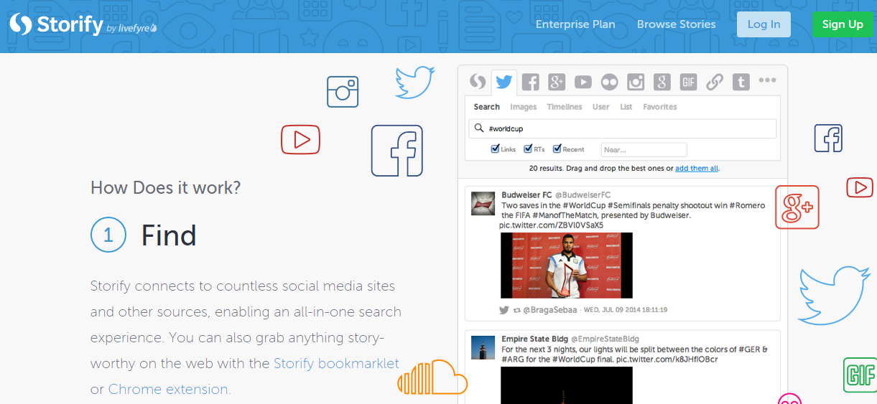This screenshot has width=877, height=404.
Task: Expand more sources with the three-dots icon
Action: 767,80
